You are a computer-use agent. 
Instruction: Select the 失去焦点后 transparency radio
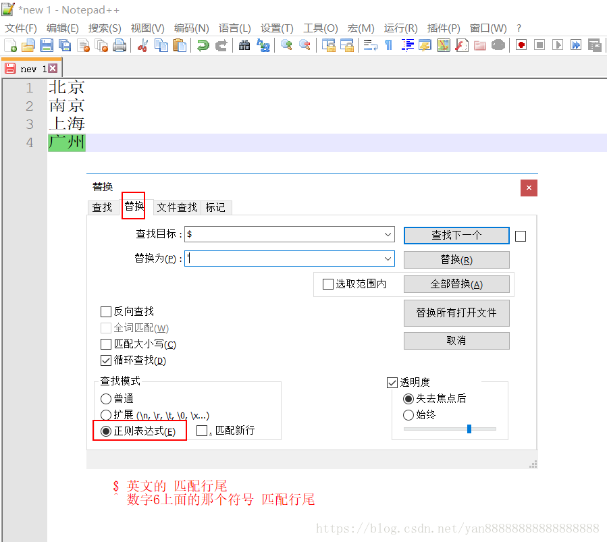point(408,399)
